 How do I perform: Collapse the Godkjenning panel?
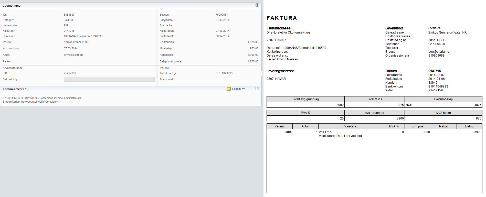tap(257, 5)
